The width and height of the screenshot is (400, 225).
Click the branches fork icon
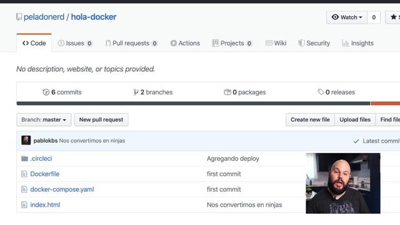[x=136, y=92]
